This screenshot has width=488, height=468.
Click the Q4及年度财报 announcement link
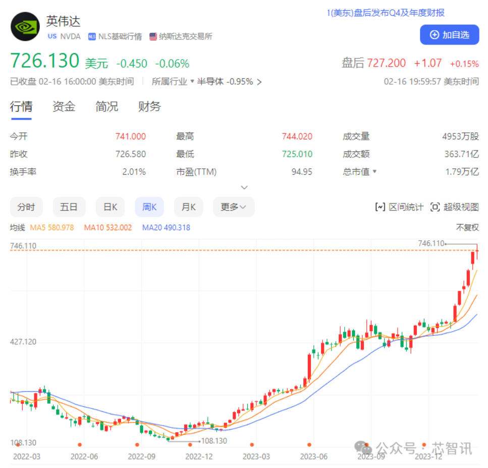(386, 13)
